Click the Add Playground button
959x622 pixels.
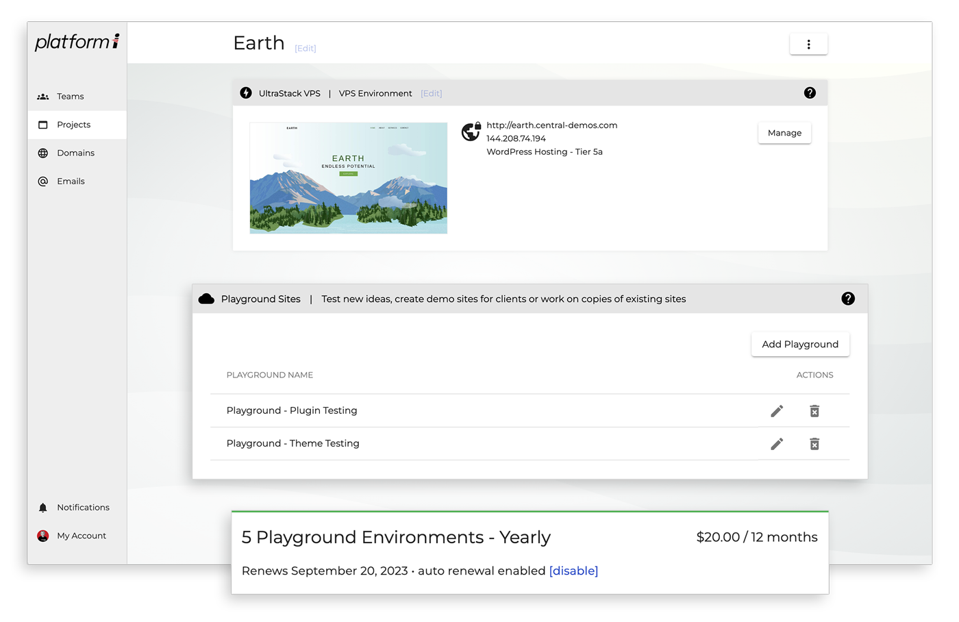(800, 344)
